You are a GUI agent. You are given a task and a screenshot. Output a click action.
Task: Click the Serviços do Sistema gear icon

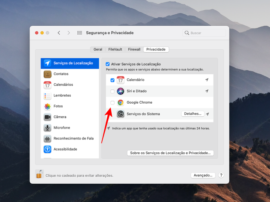click(x=121, y=114)
